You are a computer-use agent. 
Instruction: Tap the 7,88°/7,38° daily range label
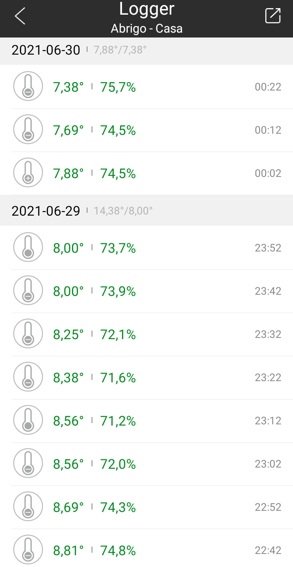120,50
